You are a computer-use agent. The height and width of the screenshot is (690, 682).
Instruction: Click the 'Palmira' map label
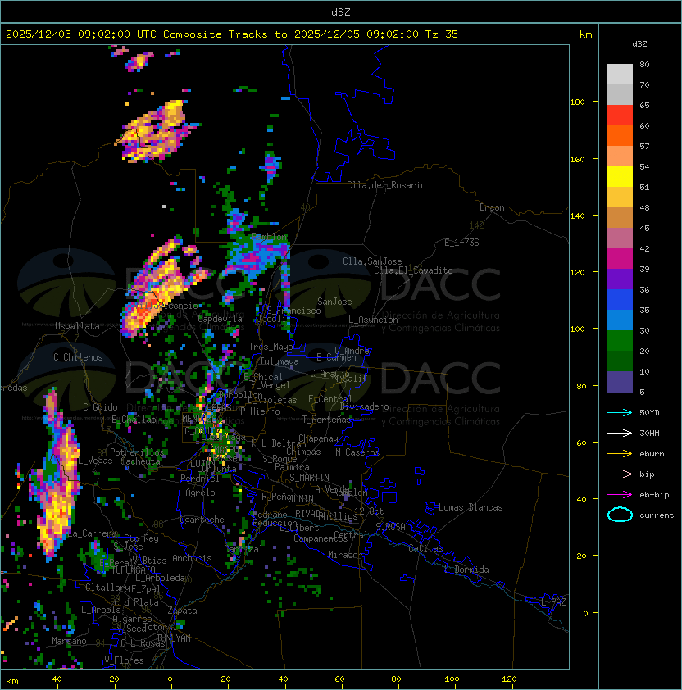tap(293, 467)
